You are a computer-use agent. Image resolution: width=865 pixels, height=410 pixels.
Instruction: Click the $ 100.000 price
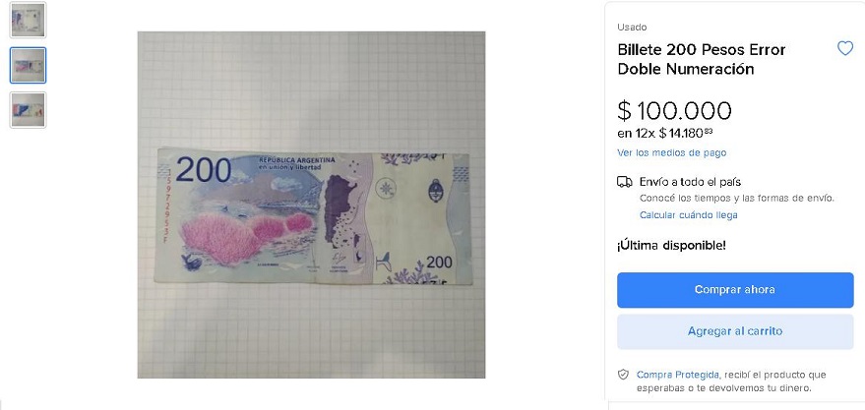tap(674, 111)
